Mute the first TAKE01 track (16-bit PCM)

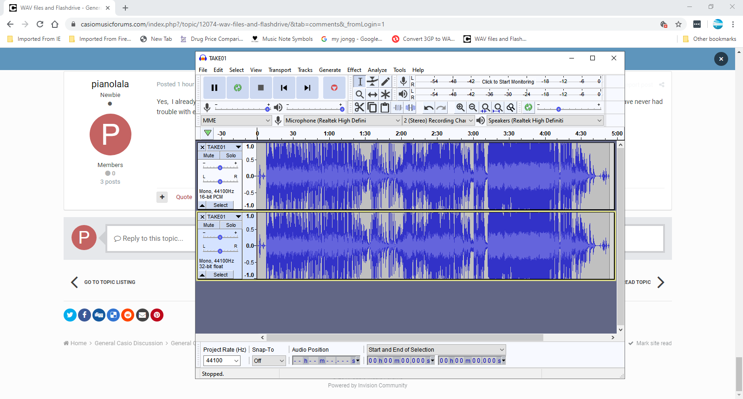[209, 155]
